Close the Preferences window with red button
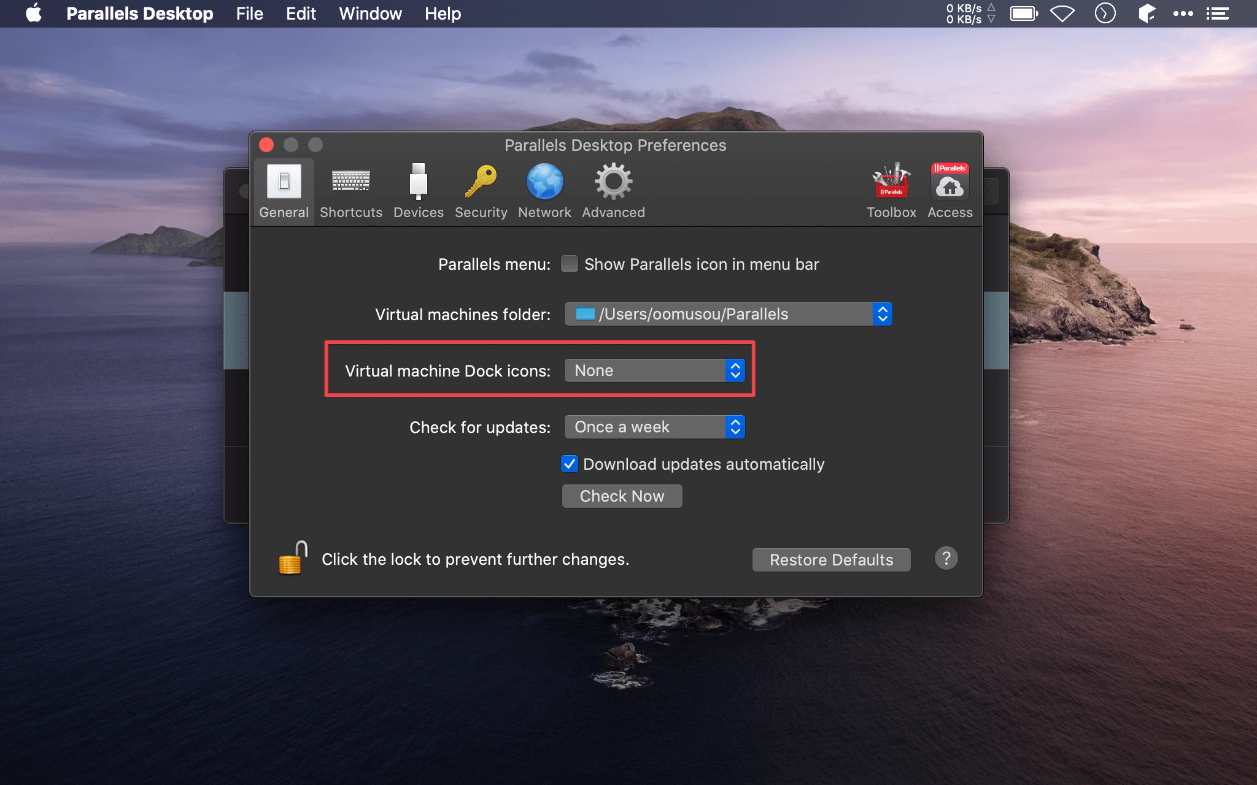Screen dimensions: 1257x785 (x=266, y=145)
